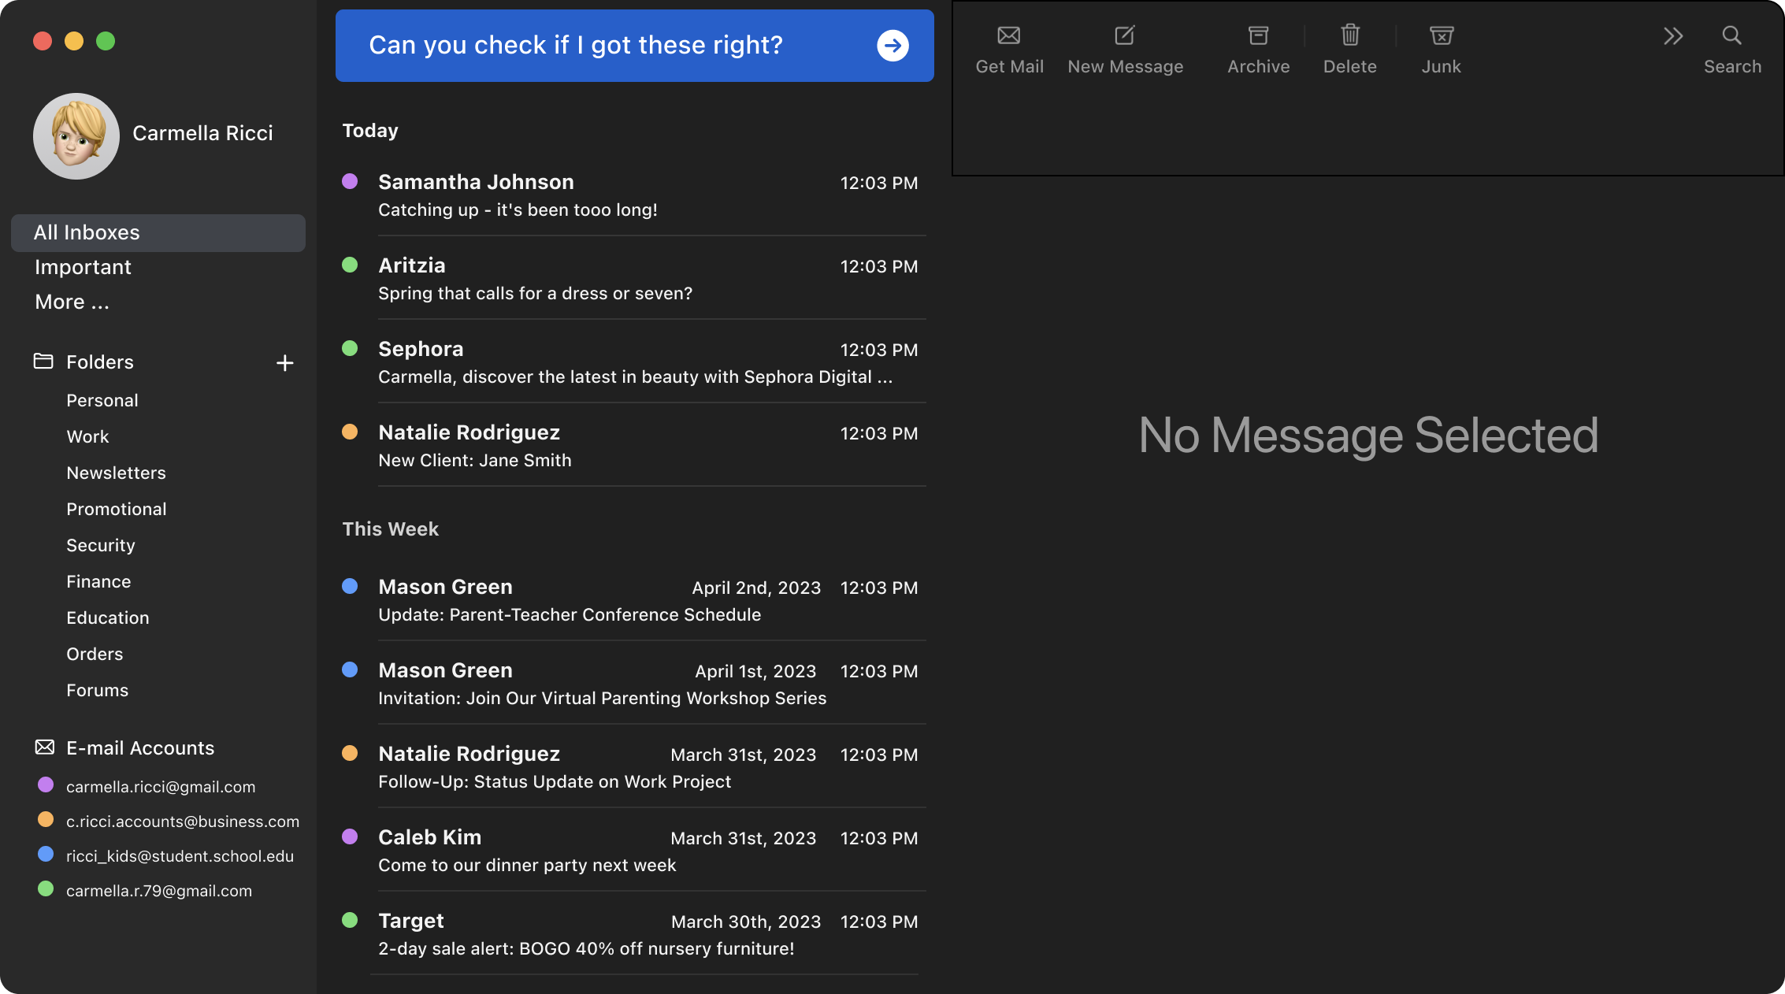Compose with the New Message icon
This screenshot has height=994, width=1785.
pyautogui.click(x=1124, y=35)
